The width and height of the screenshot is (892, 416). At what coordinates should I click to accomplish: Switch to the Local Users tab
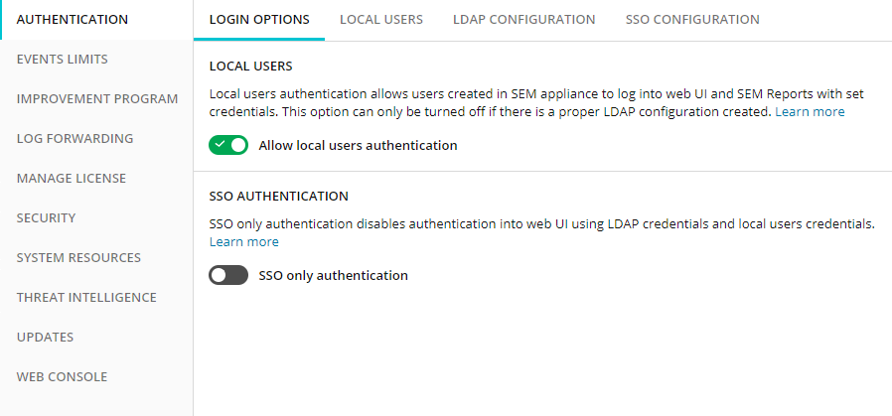click(381, 19)
